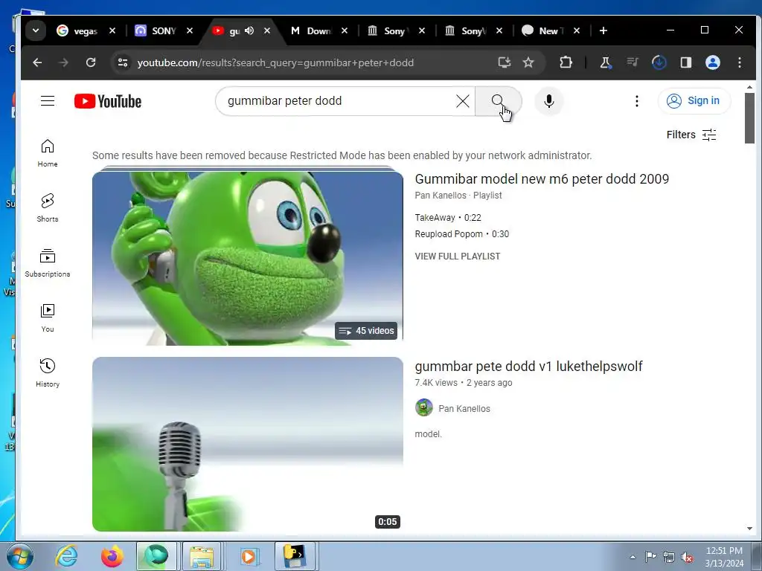Image resolution: width=762 pixels, height=571 pixels.
Task: Open Pan Kanellos channel avatar
Action: pyautogui.click(x=423, y=408)
